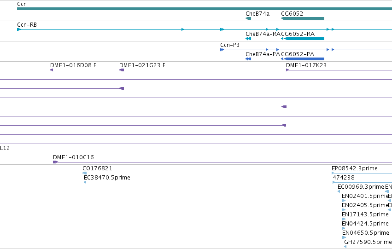Click the CheB74a-RA label
This screenshot has width=392, height=249.
coord(263,34)
